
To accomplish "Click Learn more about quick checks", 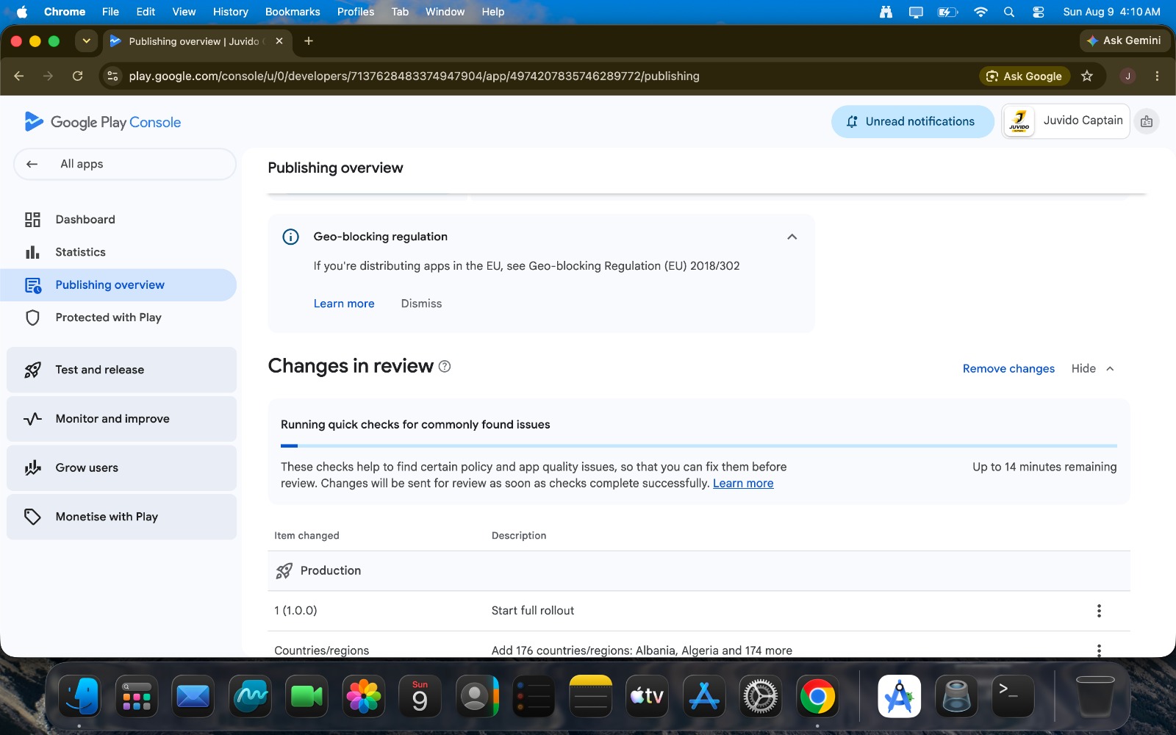I will coord(743,484).
